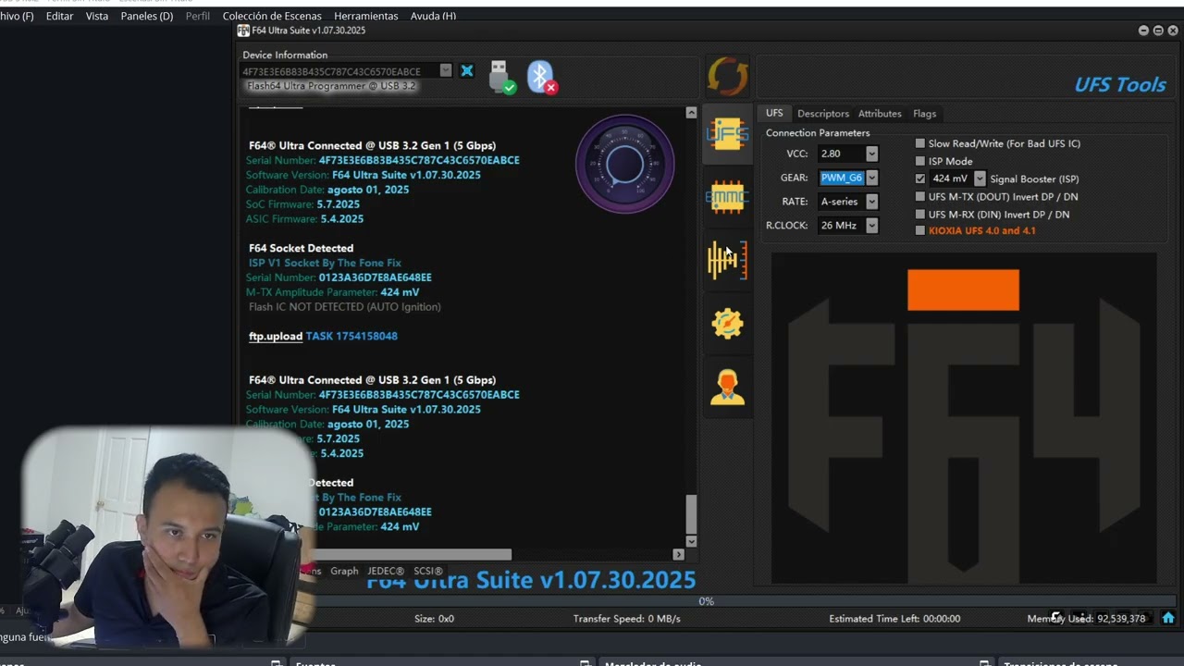Click the orange refresh arrows icon

tap(727, 77)
